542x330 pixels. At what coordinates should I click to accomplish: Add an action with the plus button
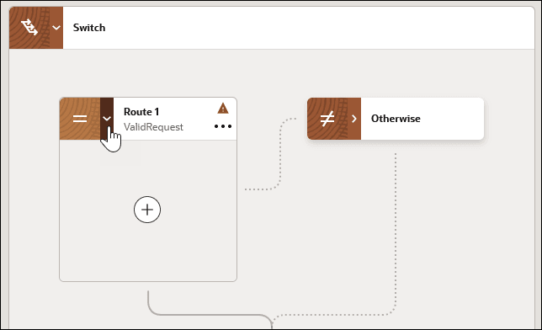pos(147,210)
